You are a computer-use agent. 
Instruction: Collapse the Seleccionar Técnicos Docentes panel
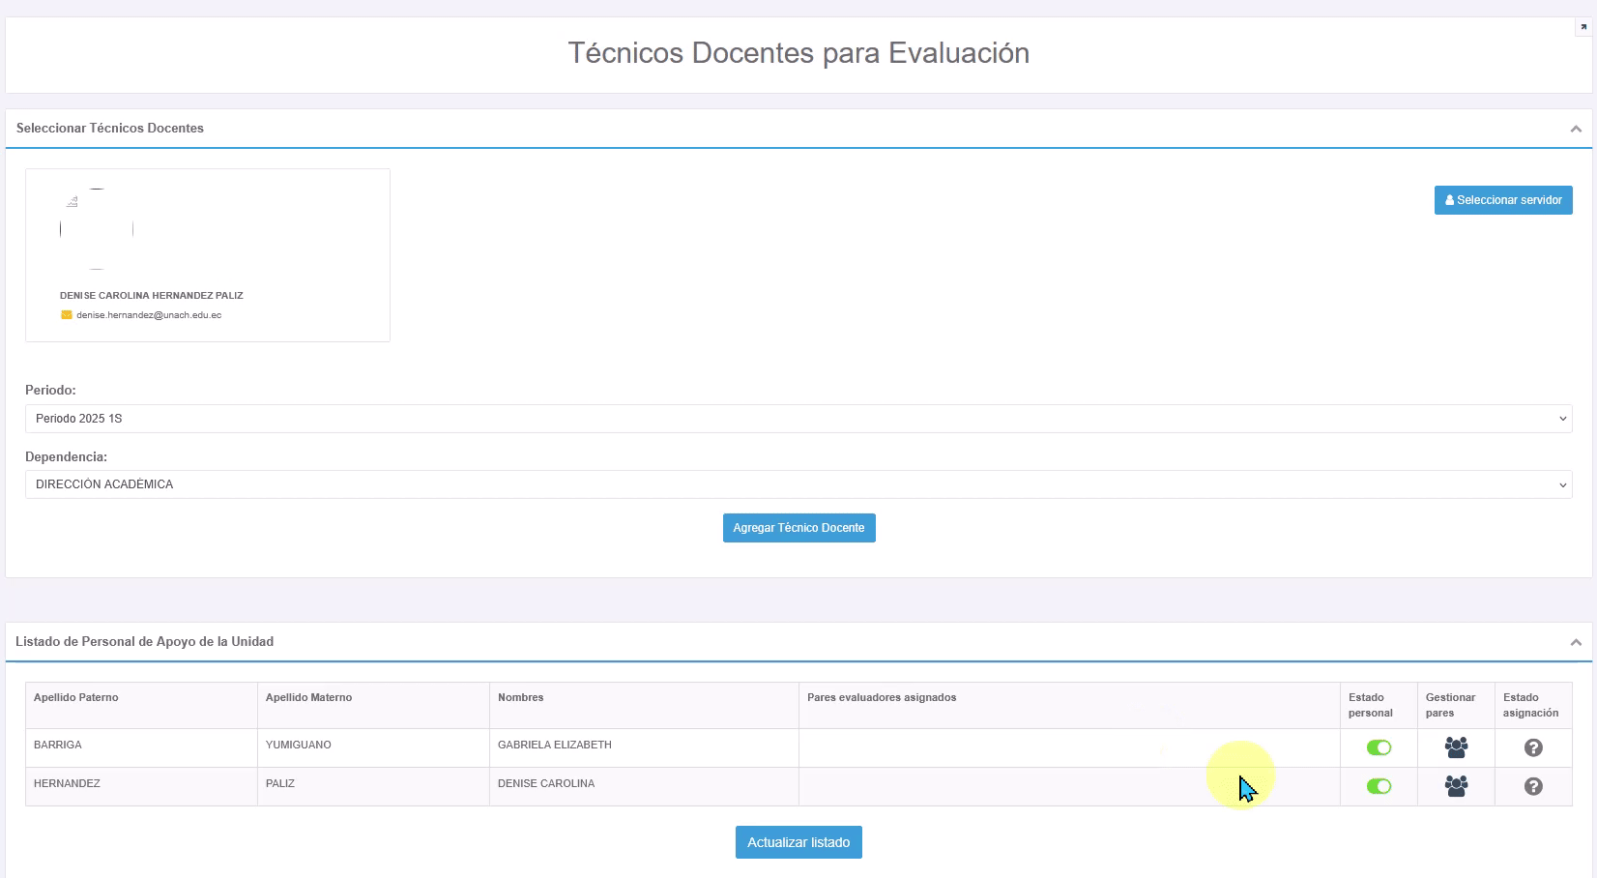pyautogui.click(x=1576, y=129)
